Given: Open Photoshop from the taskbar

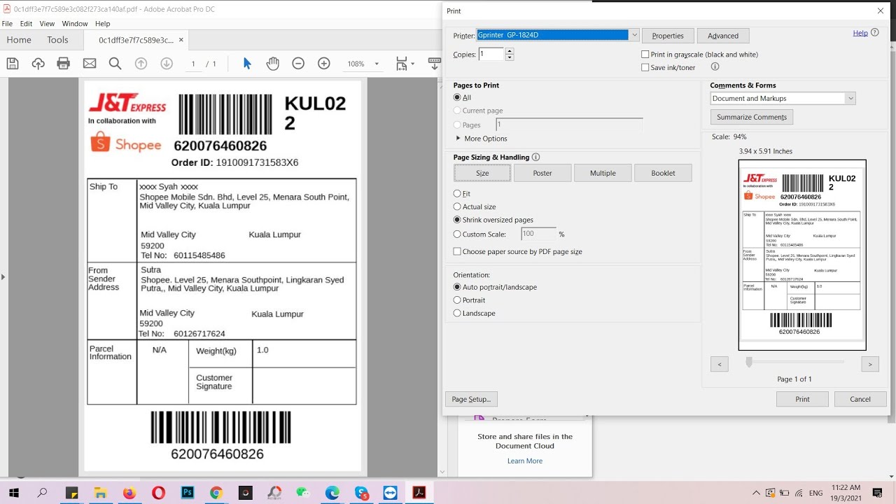Looking at the screenshot, I should 187,493.
